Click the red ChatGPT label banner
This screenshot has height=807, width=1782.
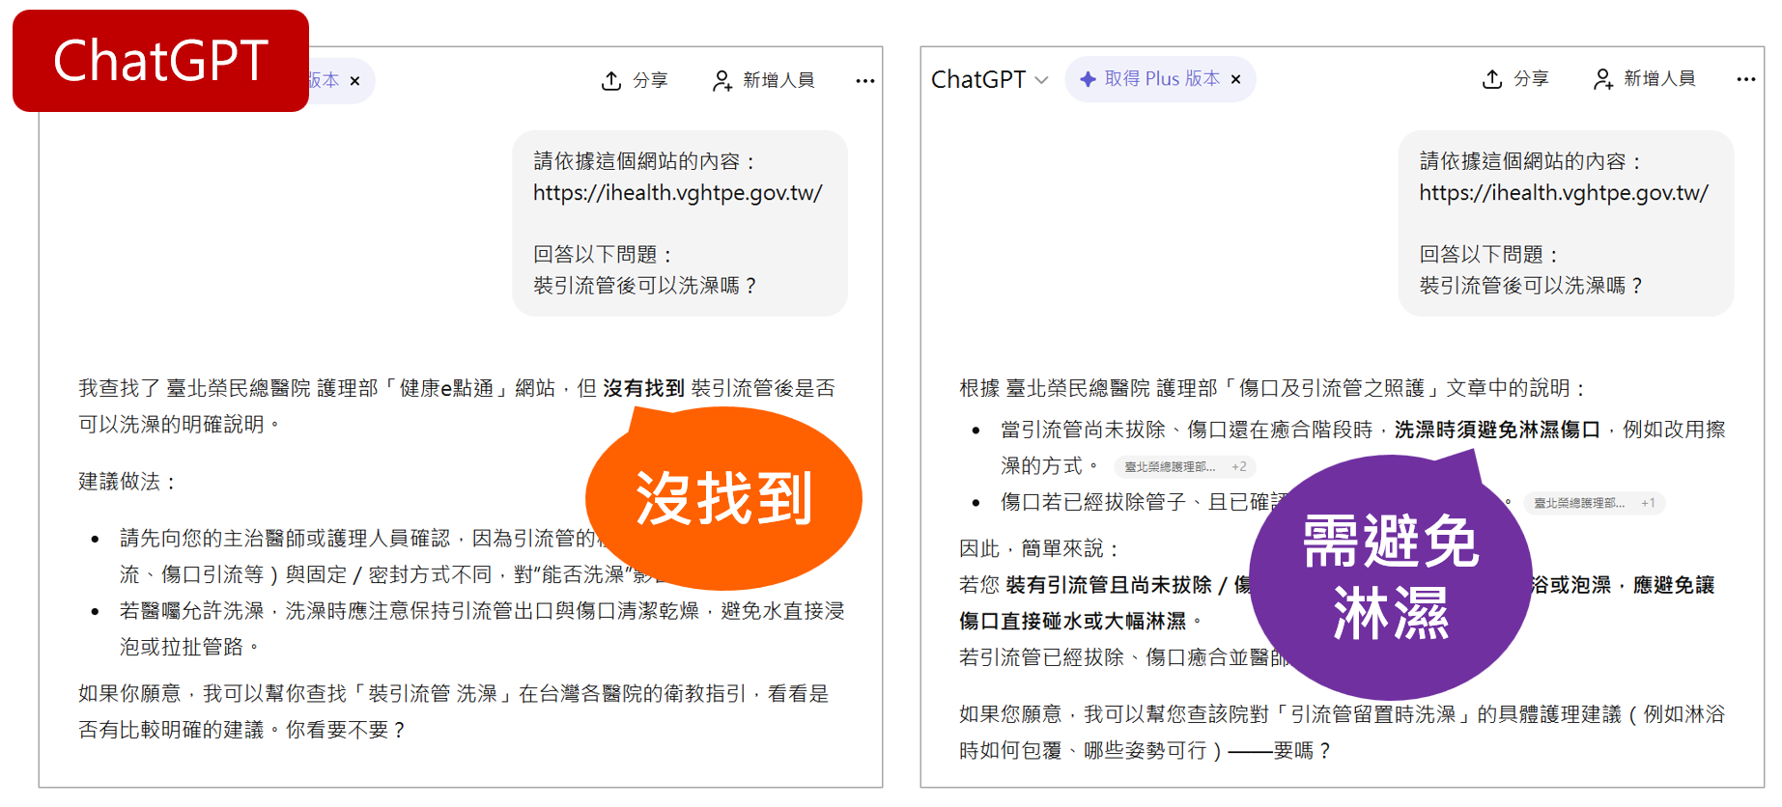point(160,61)
